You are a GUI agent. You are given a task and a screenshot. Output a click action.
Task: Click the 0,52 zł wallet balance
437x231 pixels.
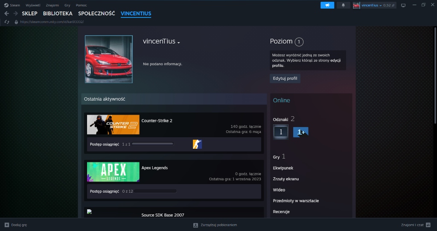(x=389, y=5)
